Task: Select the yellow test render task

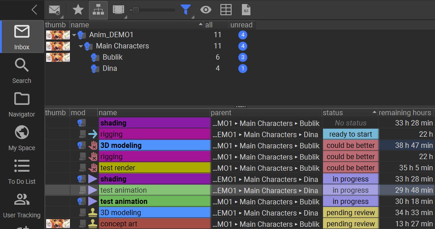Action: pos(155,168)
